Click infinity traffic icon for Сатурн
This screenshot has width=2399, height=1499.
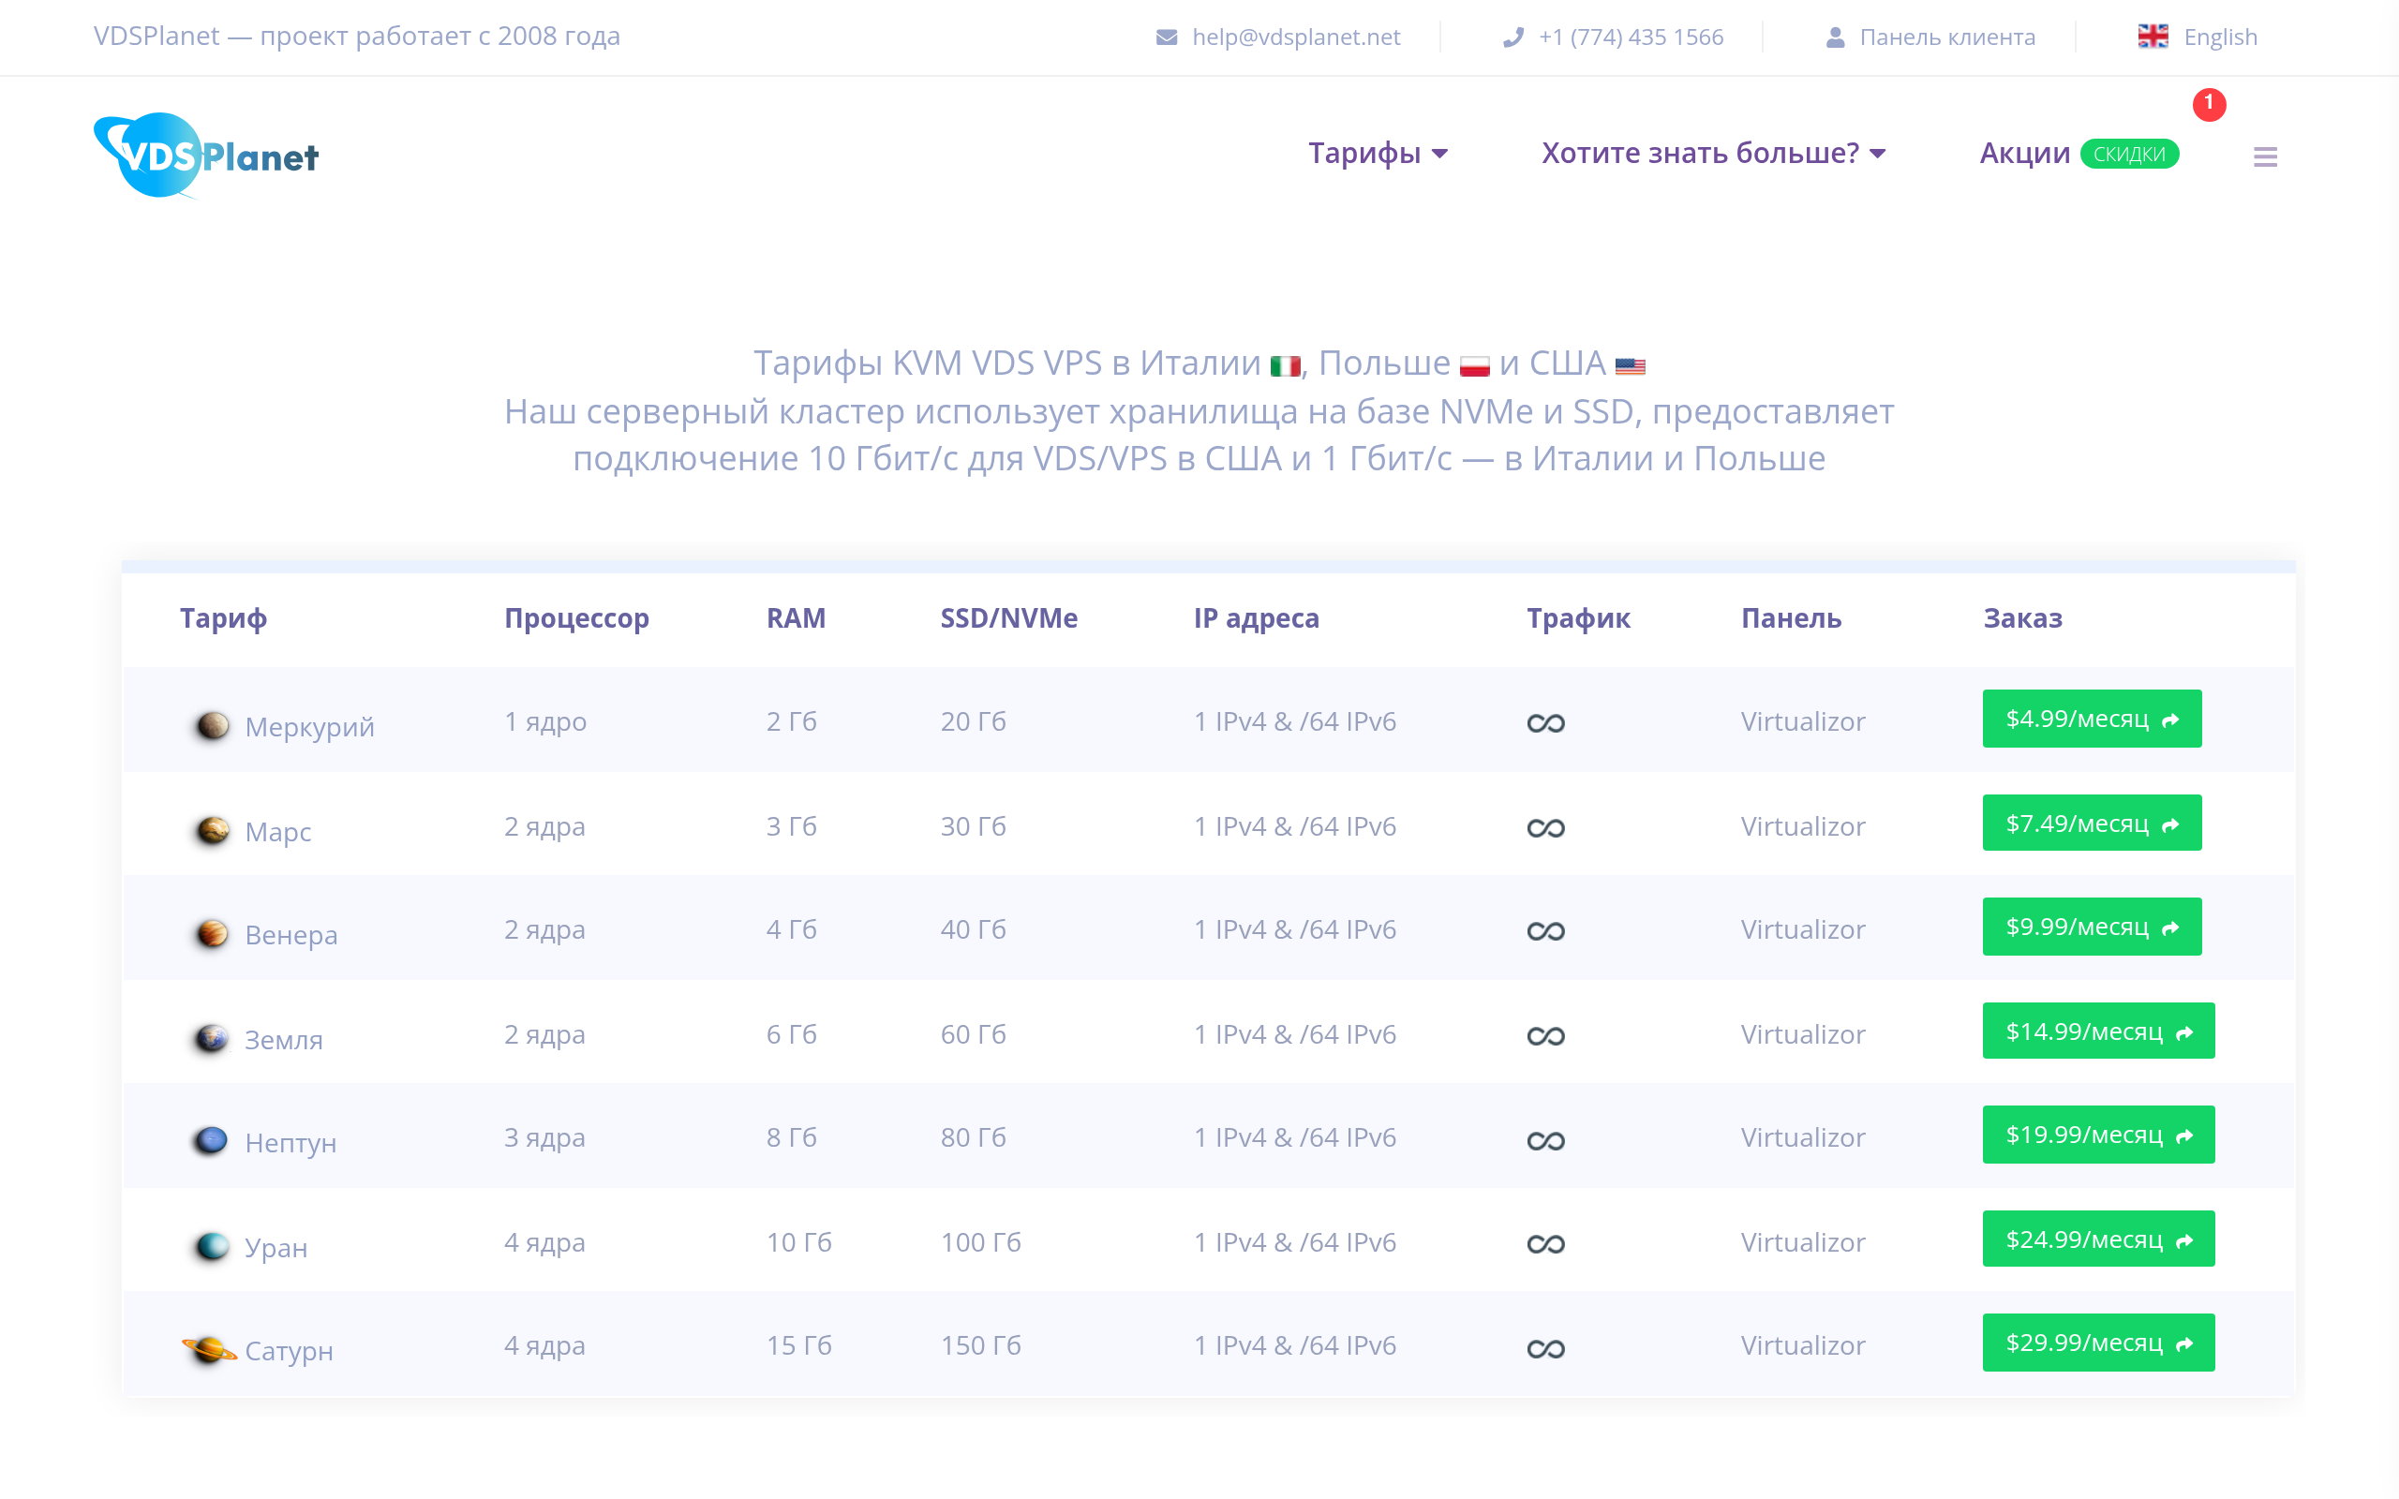click(x=1545, y=1348)
